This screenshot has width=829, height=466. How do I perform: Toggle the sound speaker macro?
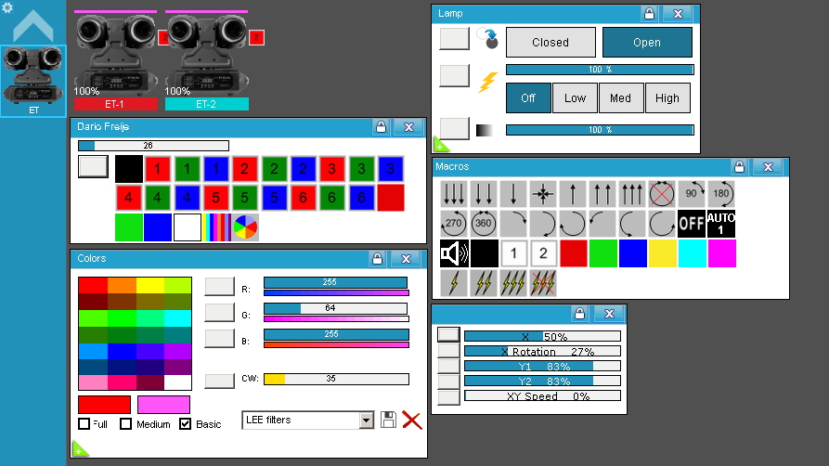tap(454, 253)
